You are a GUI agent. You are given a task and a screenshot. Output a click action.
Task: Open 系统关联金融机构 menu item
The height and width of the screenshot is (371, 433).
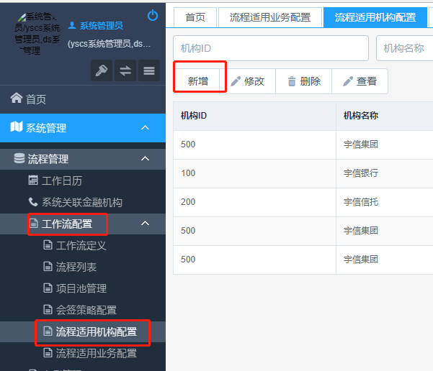(83, 202)
